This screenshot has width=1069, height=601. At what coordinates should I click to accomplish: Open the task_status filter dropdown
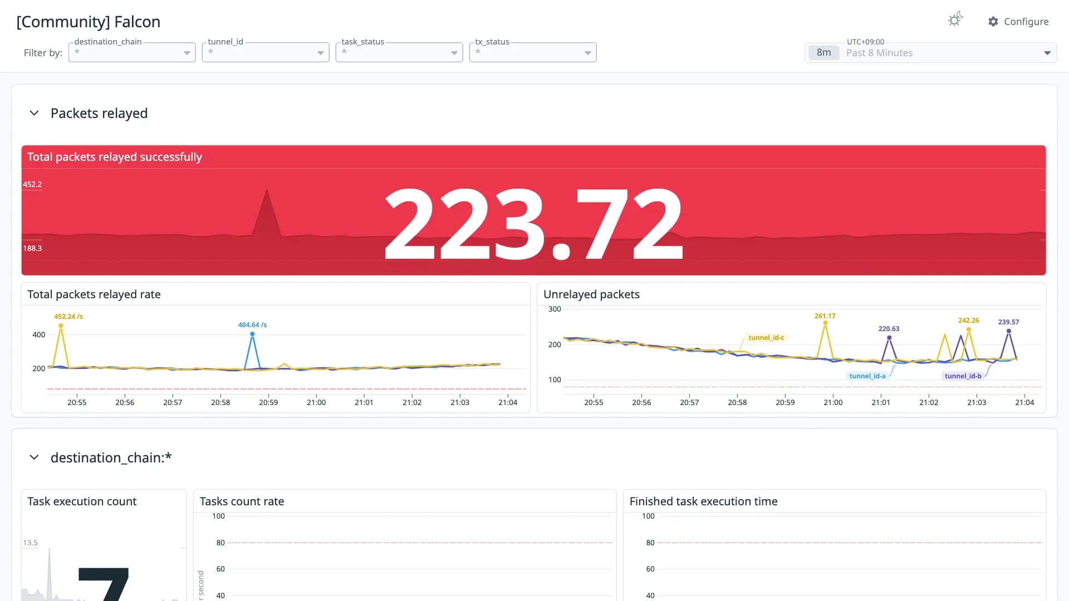[x=399, y=52]
